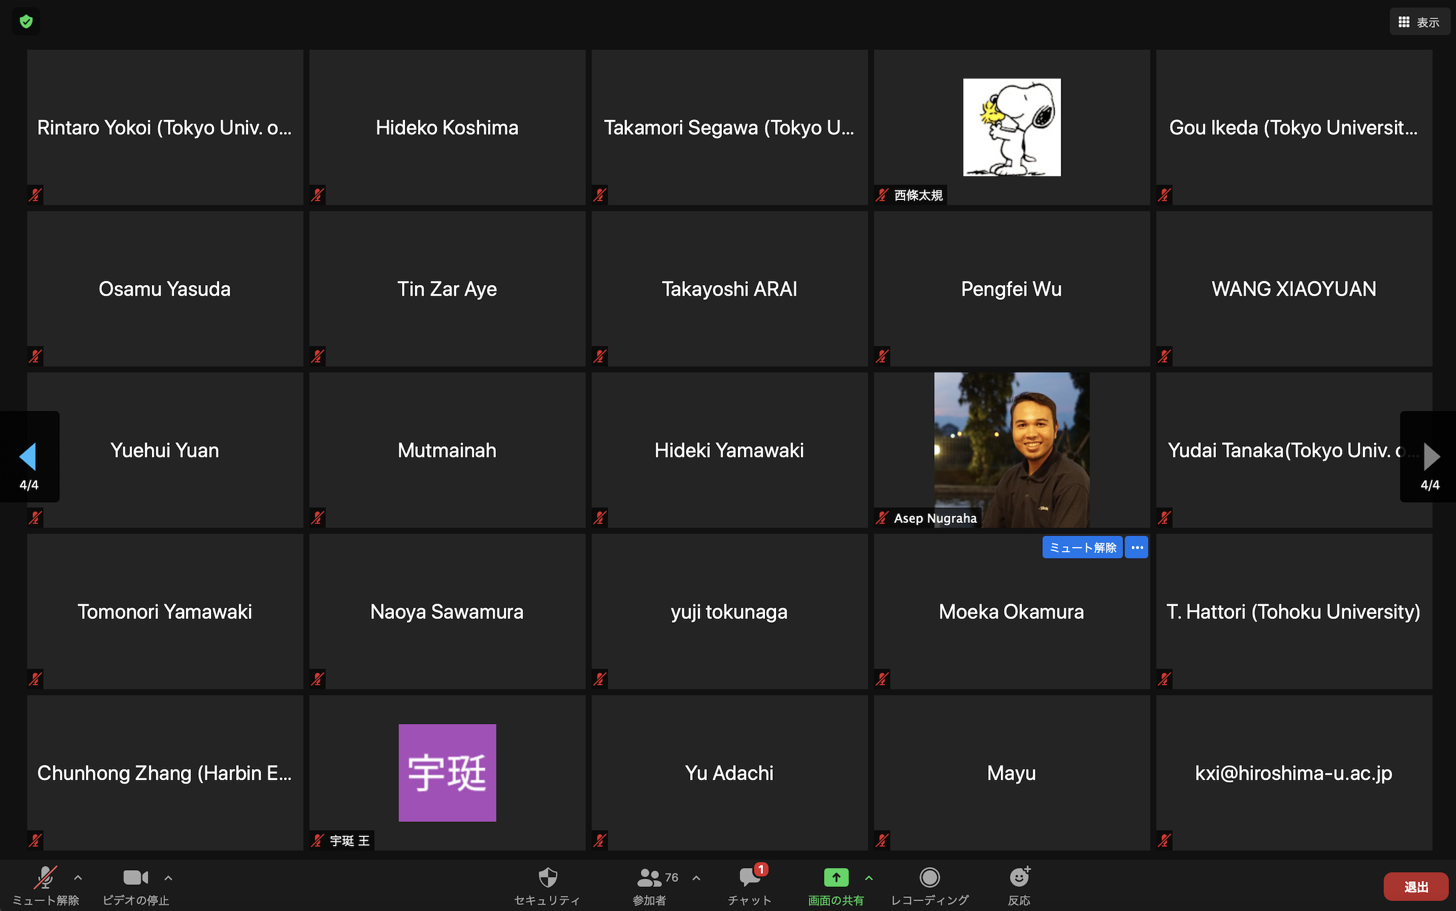The image size is (1456, 911).
Task: Select the Moeka Okamura participant name
Action: tap(1011, 612)
